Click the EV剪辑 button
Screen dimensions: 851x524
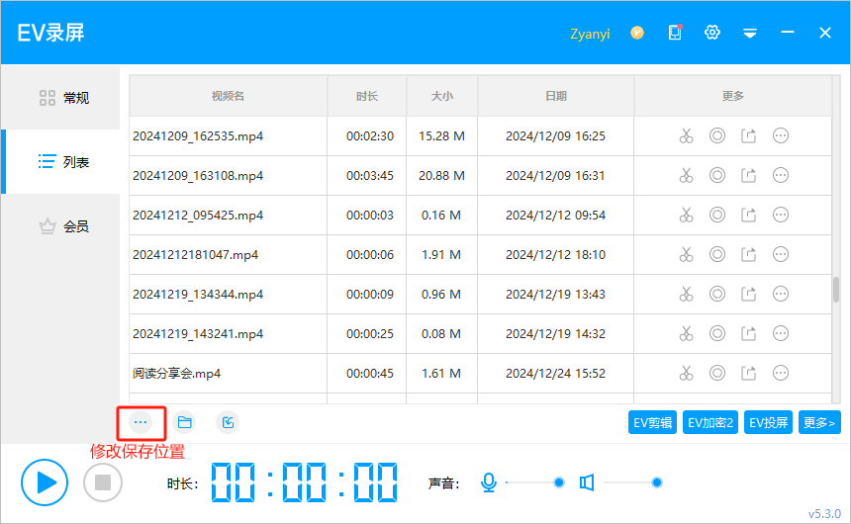coord(653,423)
